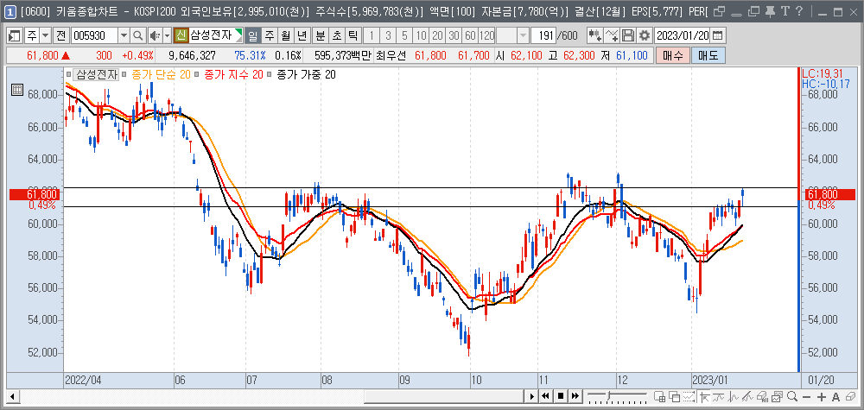
Task: Click the green 신 badge next to 삼성전자
Action: click(181, 36)
